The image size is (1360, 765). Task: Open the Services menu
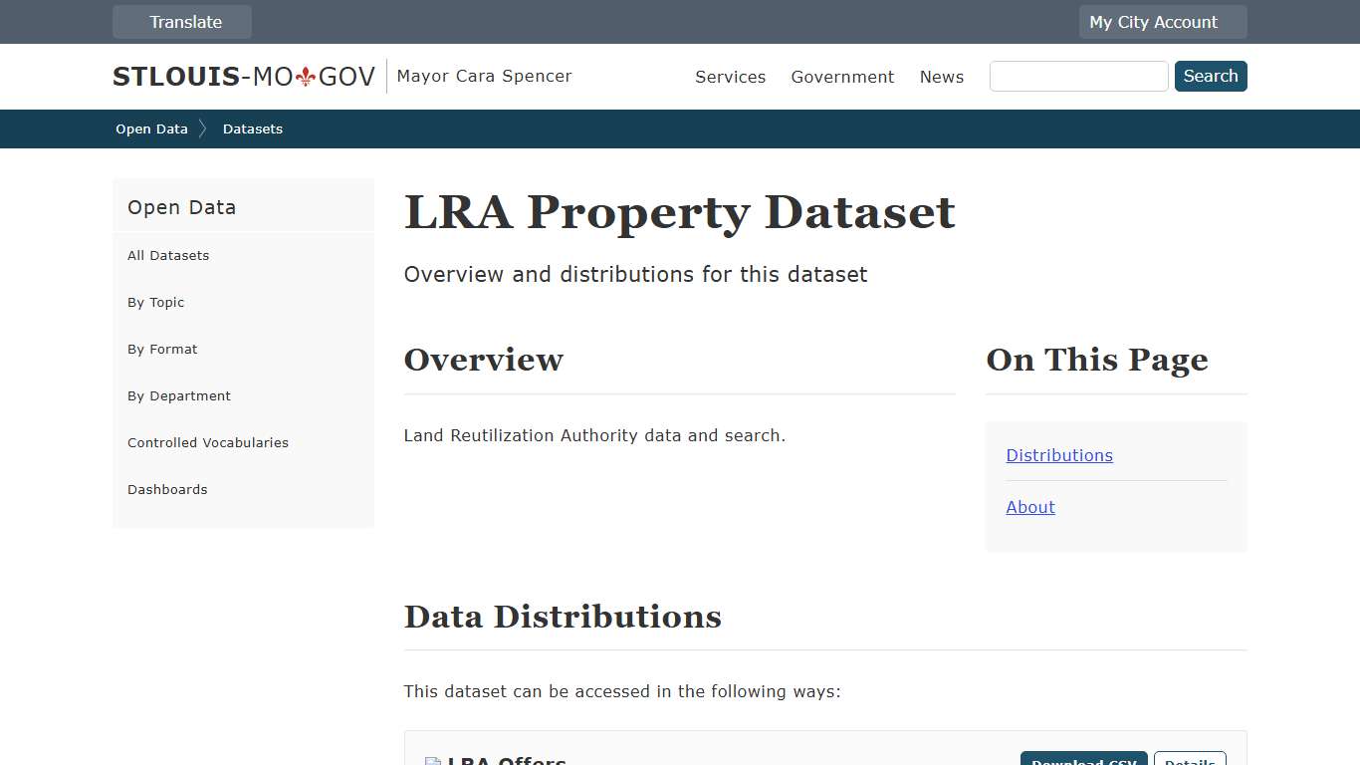tap(730, 77)
